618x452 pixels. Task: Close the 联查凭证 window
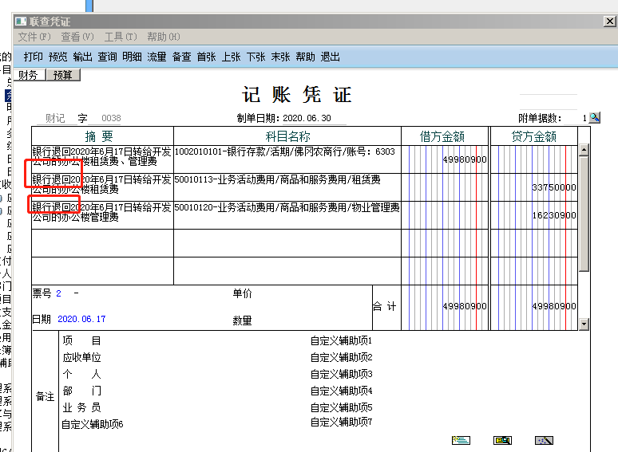[x=610, y=22]
